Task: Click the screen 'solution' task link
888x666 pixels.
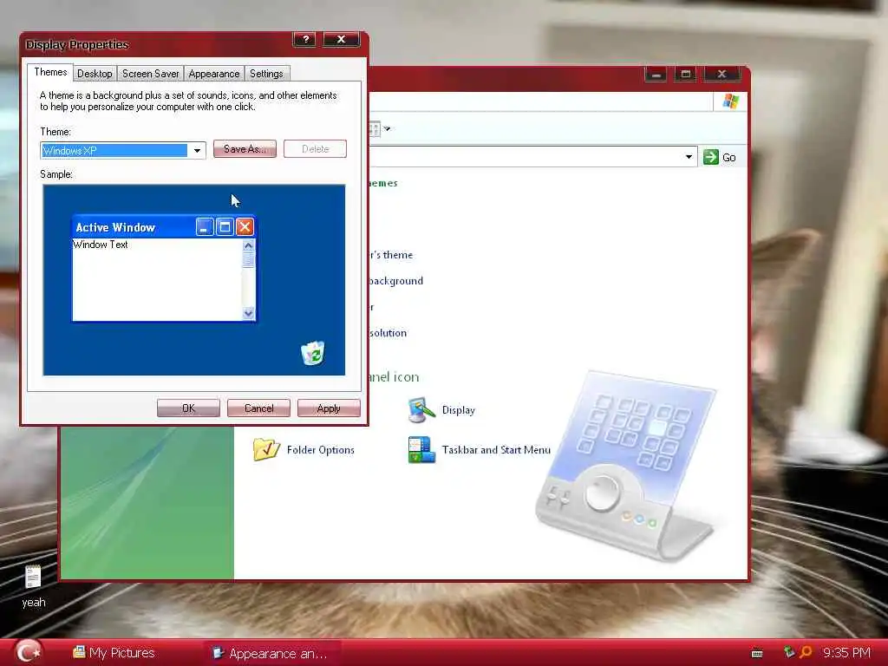Action: click(388, 333)
